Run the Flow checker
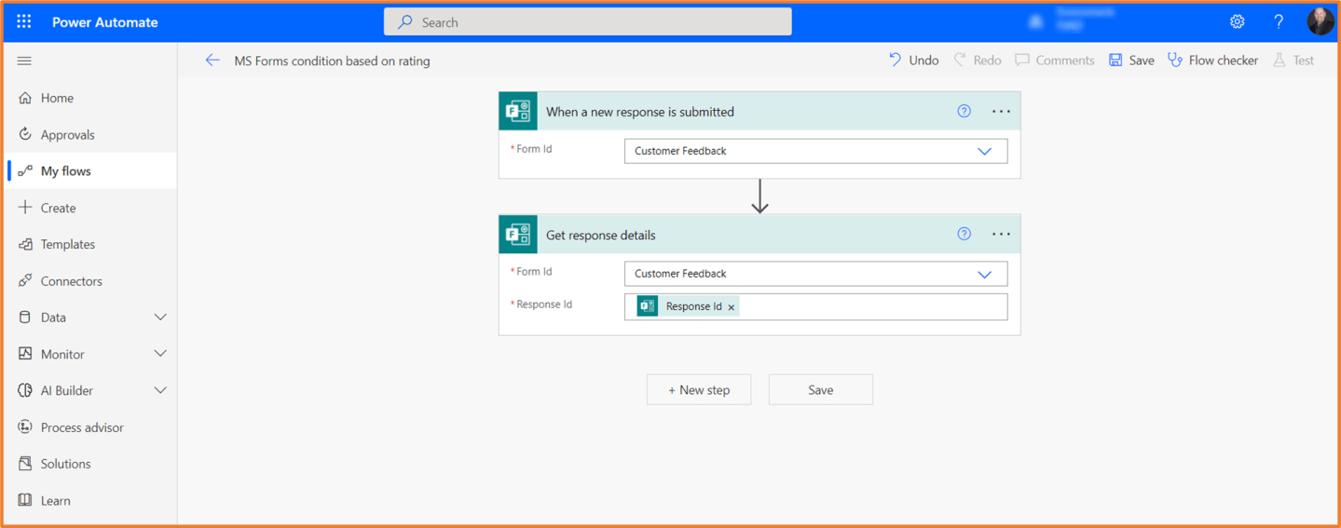1341x528 pixels. [x=1212, y=61]
